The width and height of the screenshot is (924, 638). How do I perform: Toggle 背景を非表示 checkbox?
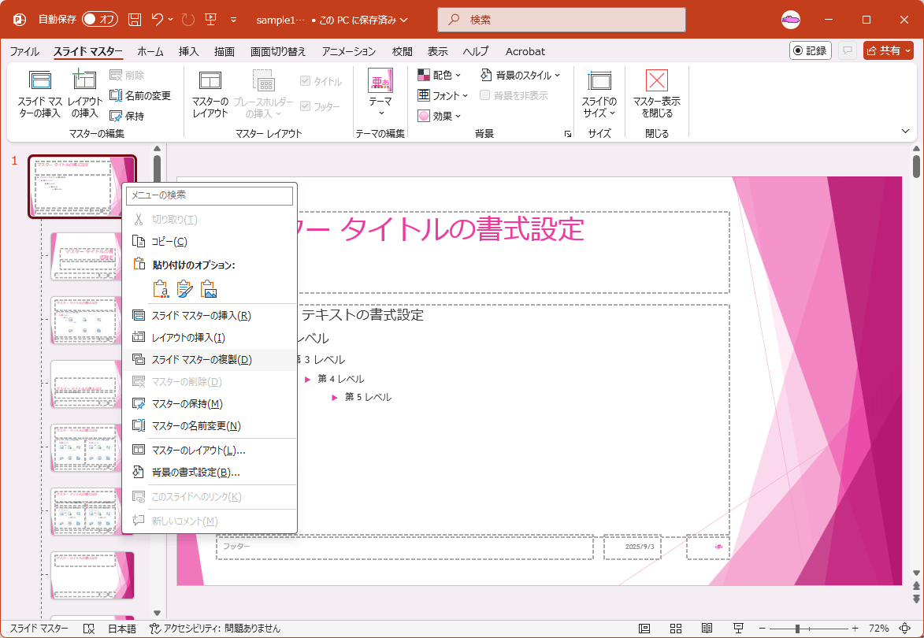pos(484,95)
